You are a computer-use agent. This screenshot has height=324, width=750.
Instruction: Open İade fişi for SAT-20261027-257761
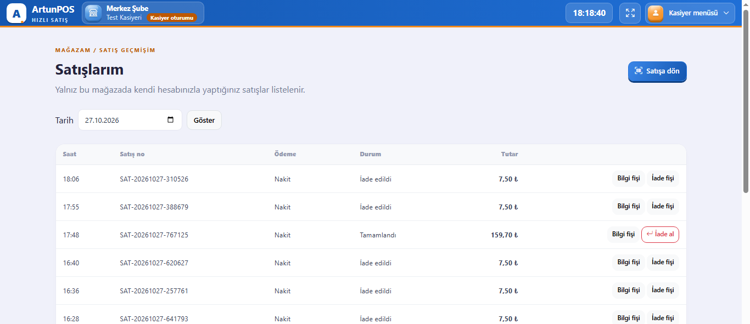point(663,291)
